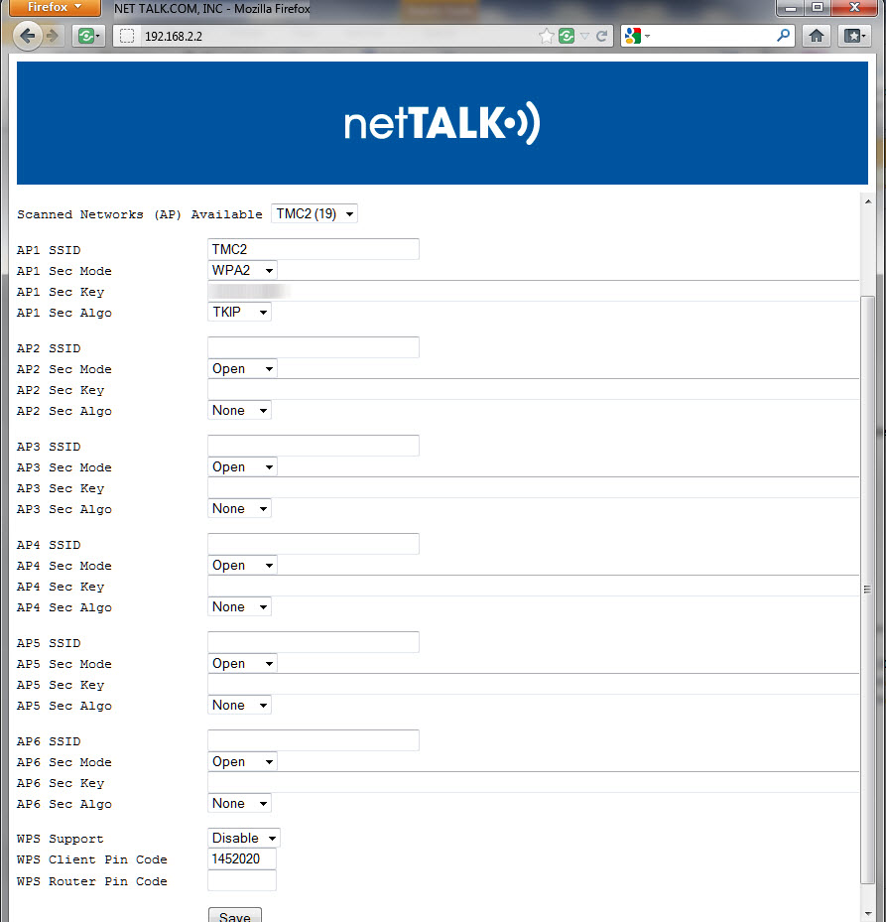
Task: Click the reload page icon
Action: 602,36
